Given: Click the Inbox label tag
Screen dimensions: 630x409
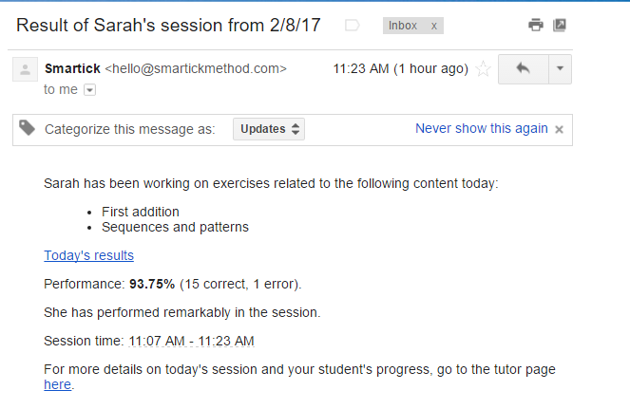Looking at the screenshot, I should (403, 26).
